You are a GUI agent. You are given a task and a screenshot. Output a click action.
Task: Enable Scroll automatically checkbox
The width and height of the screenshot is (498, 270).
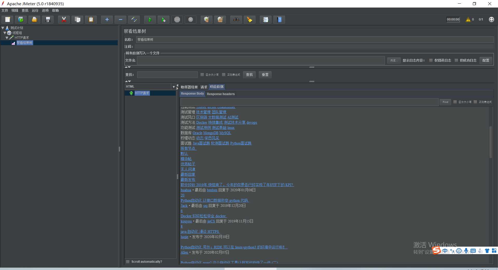[x=128, y=262]
